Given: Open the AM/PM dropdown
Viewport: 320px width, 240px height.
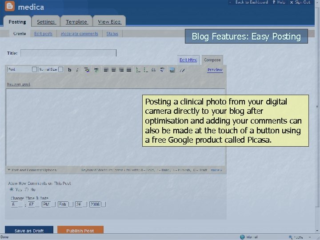Looking at the screenshot, I should point(48,204).
